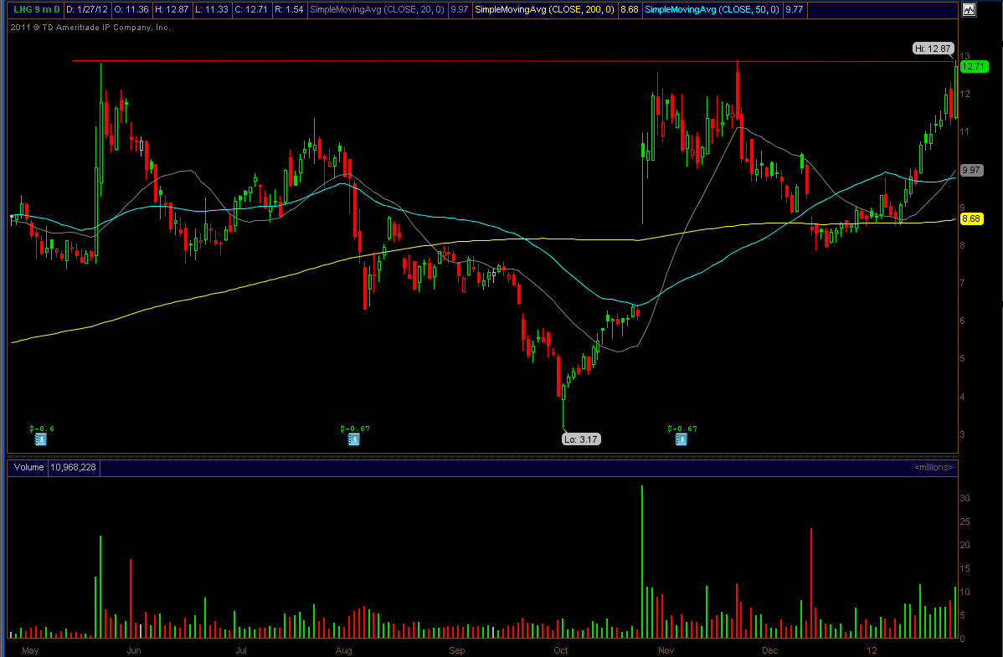The image size is (1003, 657).
Task: Click the '$-0.6' earnings value text
Action: pos(42,429)
